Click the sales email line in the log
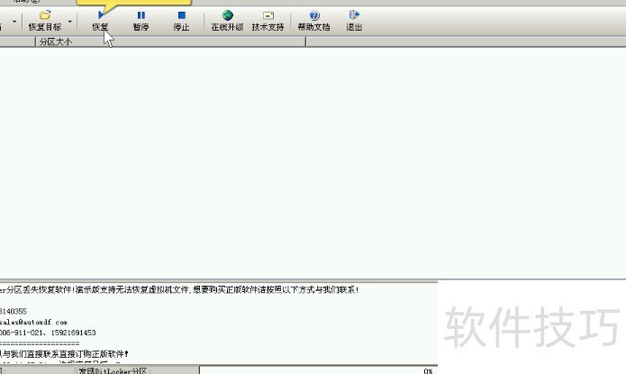The image size is (626, 374). tap(34, 322)
